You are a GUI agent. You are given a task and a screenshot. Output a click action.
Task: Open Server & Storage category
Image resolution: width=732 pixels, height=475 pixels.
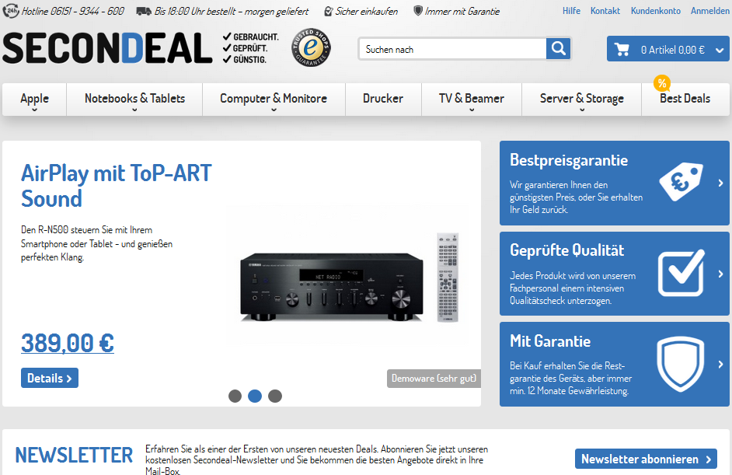pos(582,99)
